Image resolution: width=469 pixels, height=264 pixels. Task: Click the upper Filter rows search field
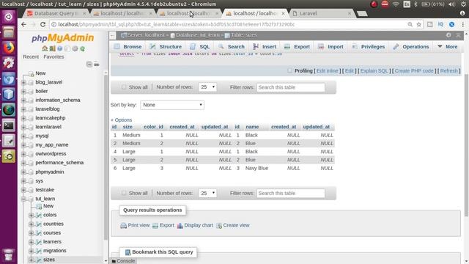click(x=290, y=87)
